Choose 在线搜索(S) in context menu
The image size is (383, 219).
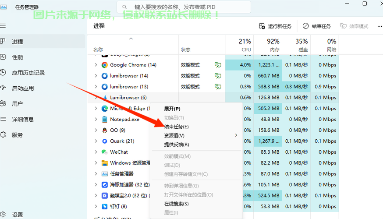[x=196, y=204]
